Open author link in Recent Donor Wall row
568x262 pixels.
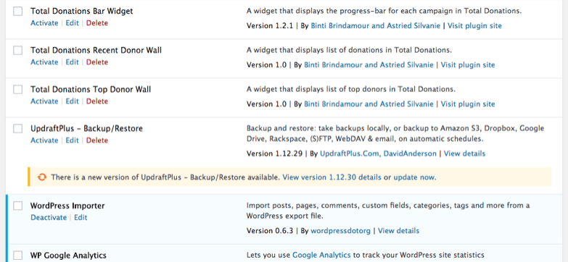click(x=369, y=64)
